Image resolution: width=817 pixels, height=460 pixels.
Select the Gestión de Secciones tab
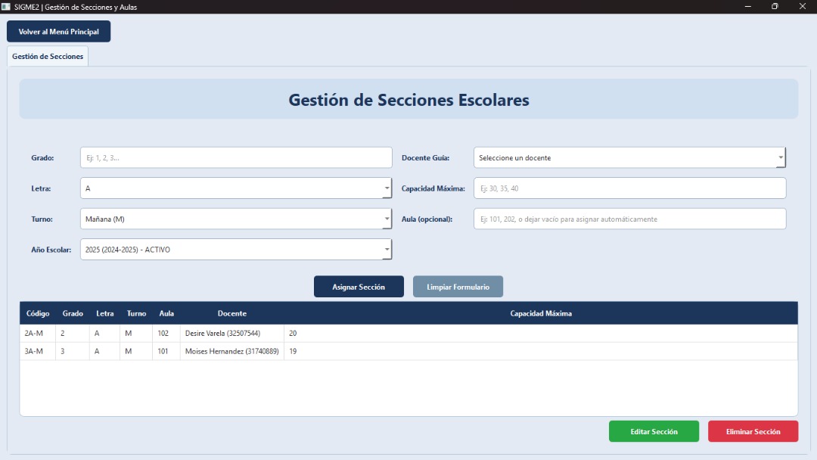(48, 57)
